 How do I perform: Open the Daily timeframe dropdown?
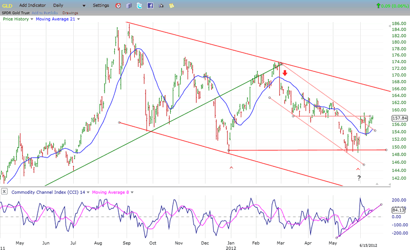[x=84, y=5]
